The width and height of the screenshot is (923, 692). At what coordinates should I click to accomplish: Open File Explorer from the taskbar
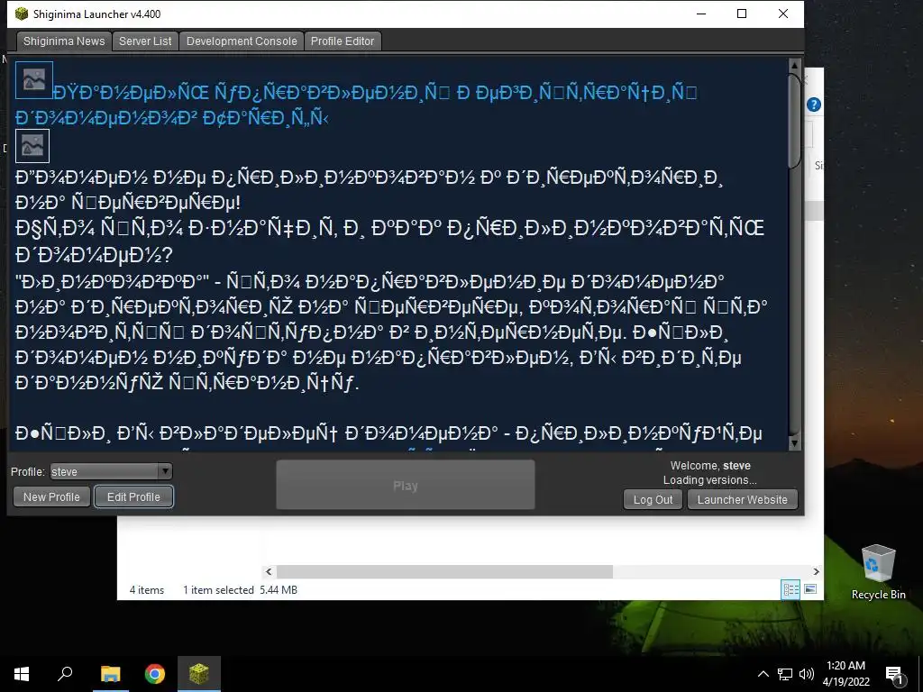pyautogui.click(x=110, y=674)
